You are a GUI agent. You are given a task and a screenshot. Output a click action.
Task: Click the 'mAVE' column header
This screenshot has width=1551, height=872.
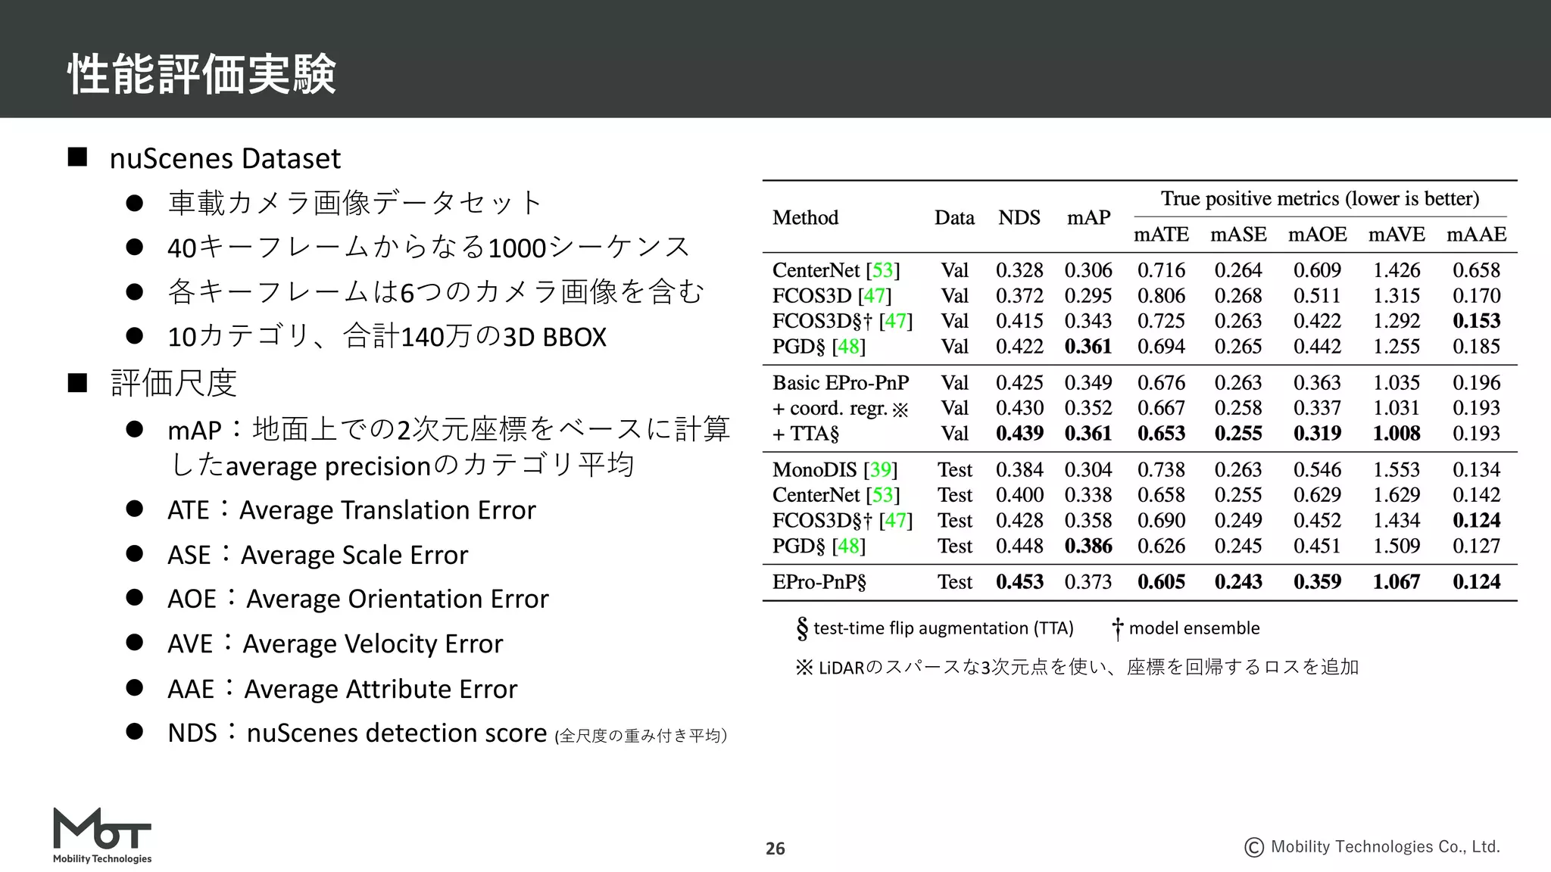coord(1397,235)
